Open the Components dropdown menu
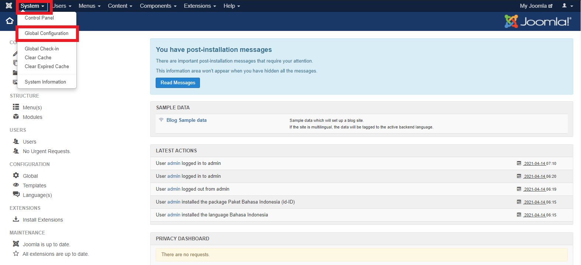The image size is (581, 265). 158,6
